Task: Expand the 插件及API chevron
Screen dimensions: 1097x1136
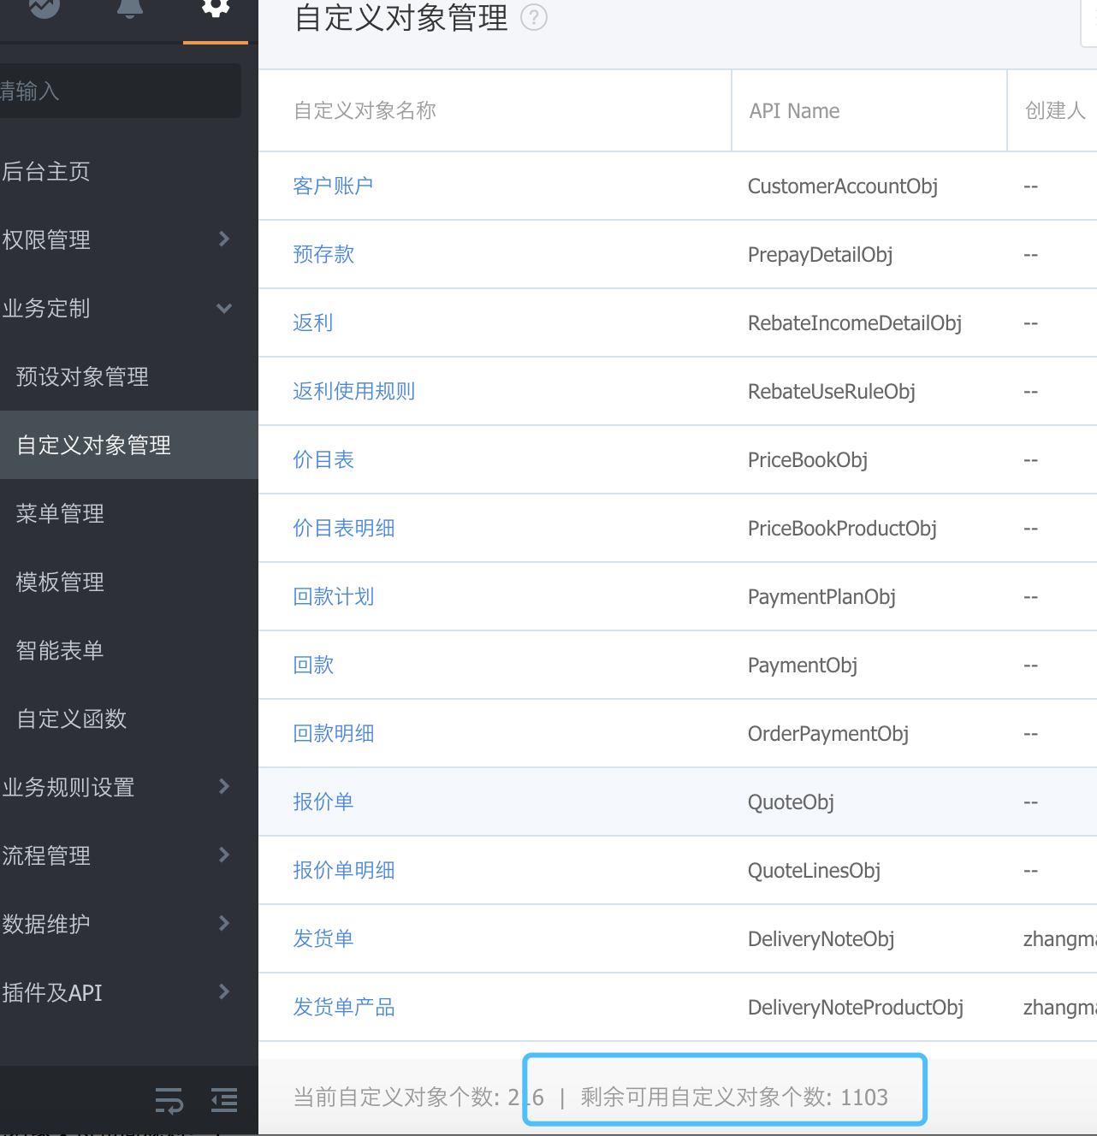Action: click(224, 991)
